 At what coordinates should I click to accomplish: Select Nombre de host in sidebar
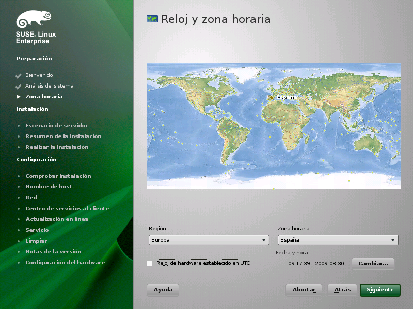click(x=49, y=187)
